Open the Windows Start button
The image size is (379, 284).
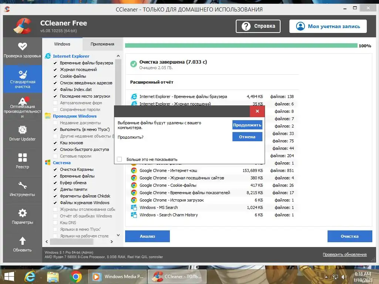click(x=9, y=277)
